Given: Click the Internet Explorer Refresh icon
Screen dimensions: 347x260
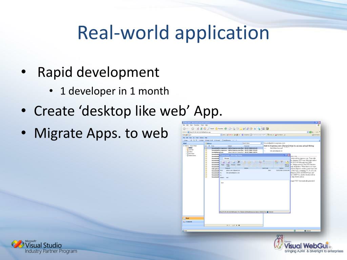Looking at the screenshot, I should click(201, 129).
